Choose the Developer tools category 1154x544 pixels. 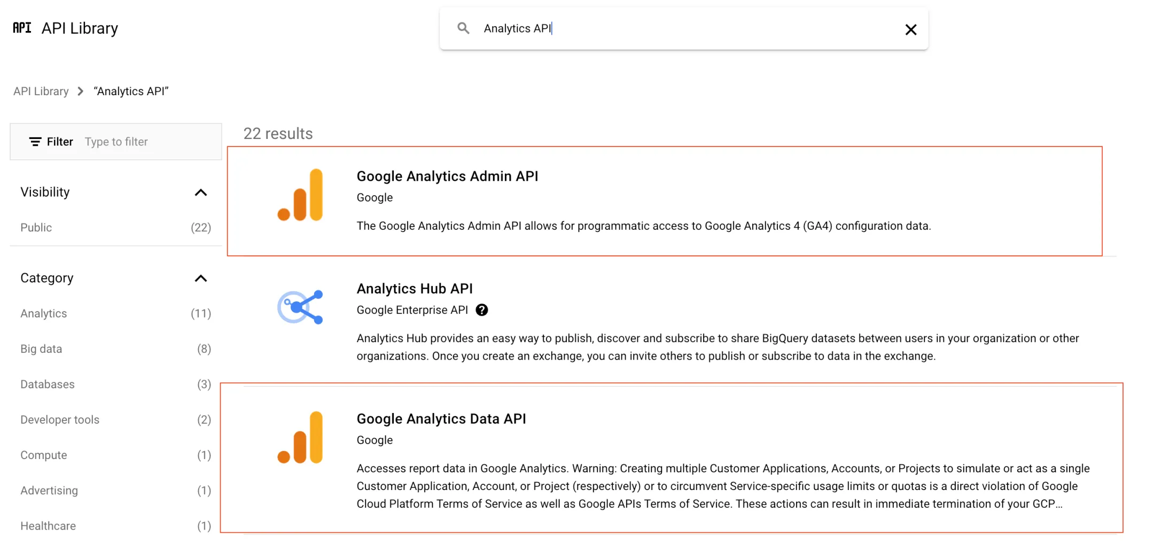coord(60,419)
